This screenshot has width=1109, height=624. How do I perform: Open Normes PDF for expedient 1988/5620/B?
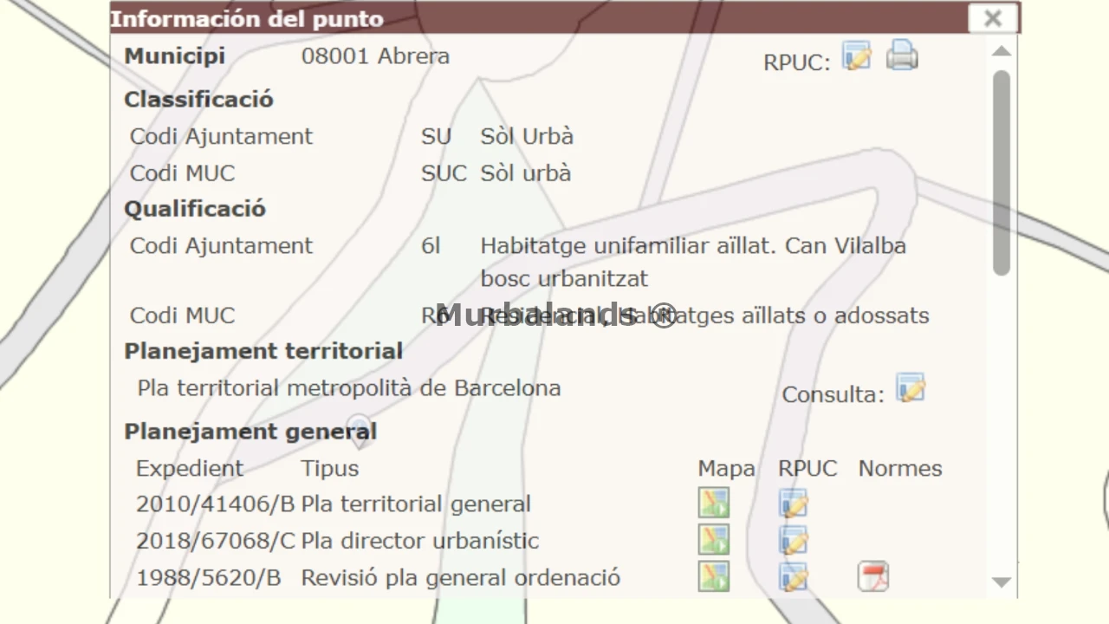point(872,577)
